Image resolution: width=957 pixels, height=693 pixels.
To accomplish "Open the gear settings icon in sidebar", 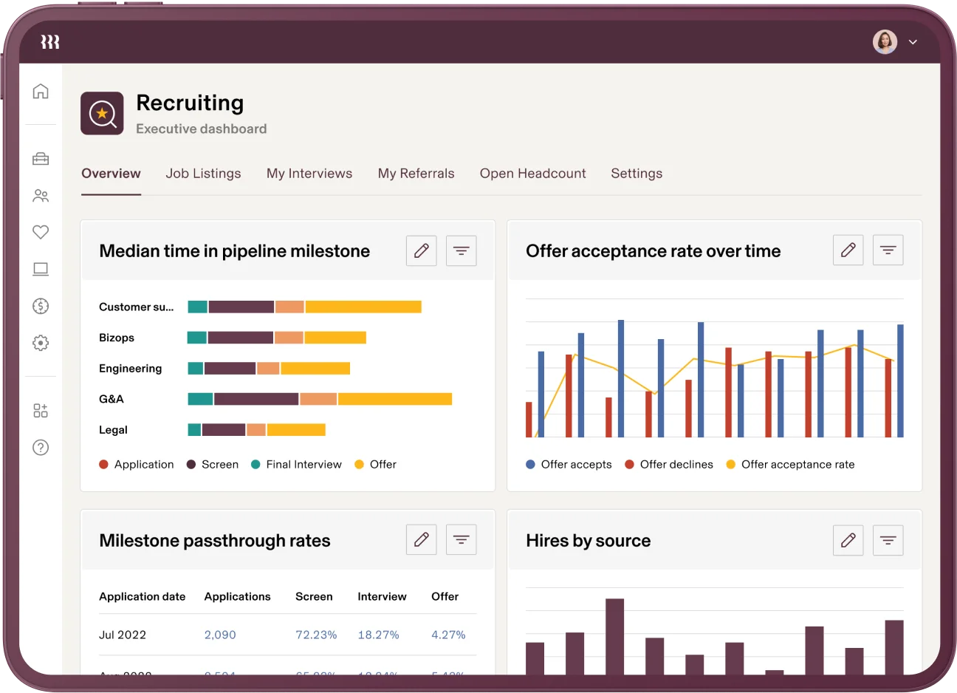I will click(41, 343).
